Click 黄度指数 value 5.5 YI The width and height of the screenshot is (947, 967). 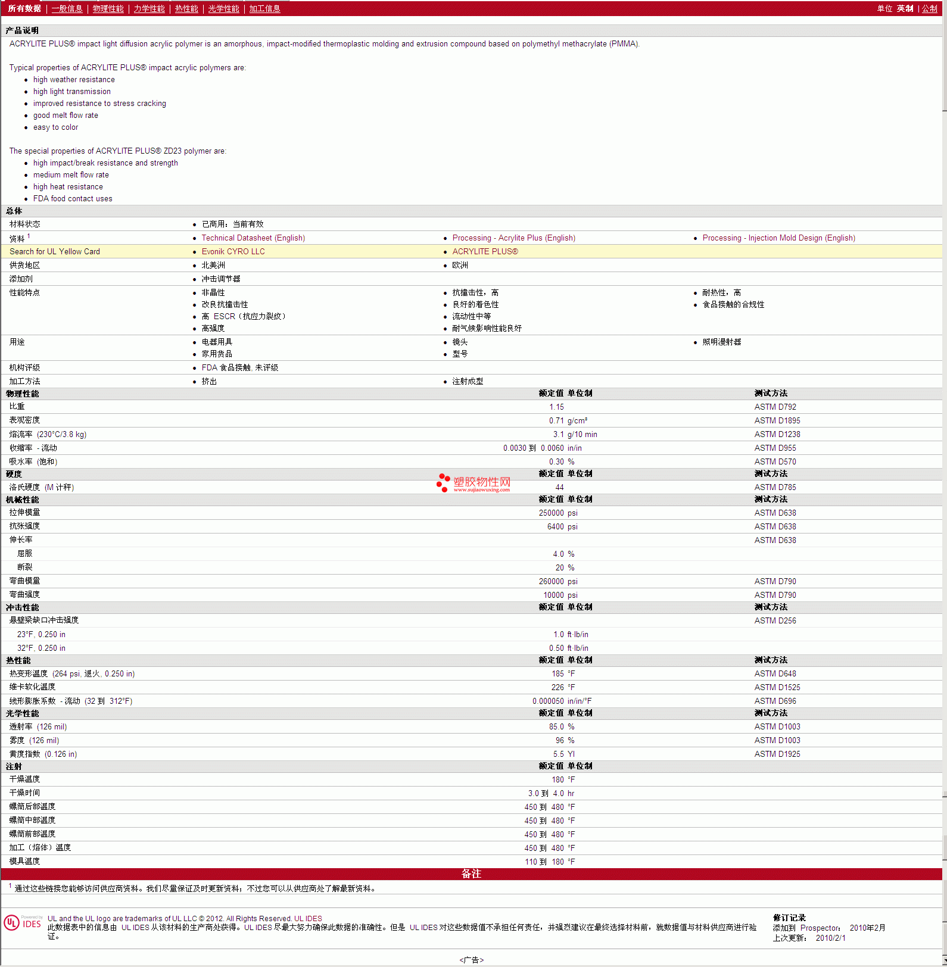coord(564,754)
